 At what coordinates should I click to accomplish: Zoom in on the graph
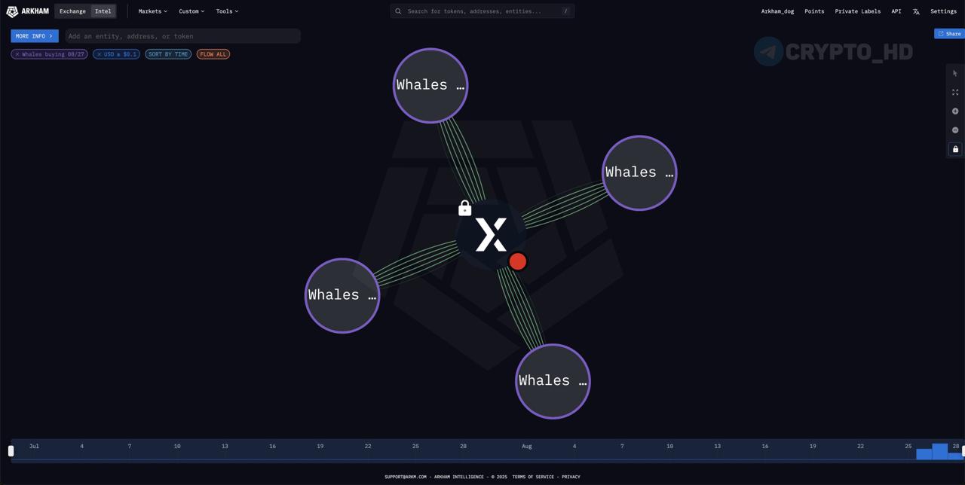(955, 111)
